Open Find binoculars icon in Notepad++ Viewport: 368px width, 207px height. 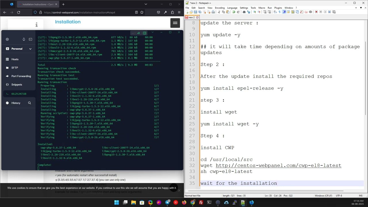point(244,12)
